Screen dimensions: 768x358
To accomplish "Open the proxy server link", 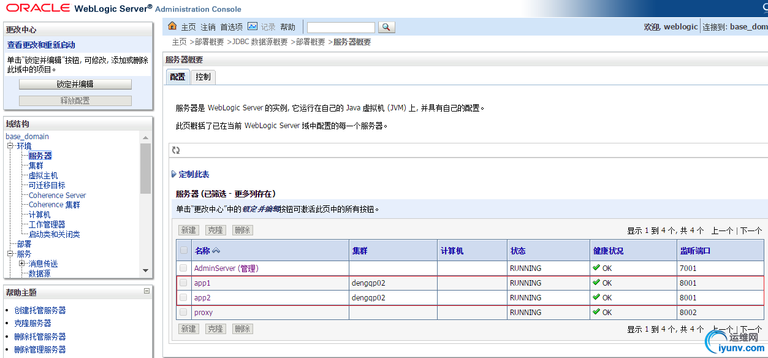I will (203, 312).
